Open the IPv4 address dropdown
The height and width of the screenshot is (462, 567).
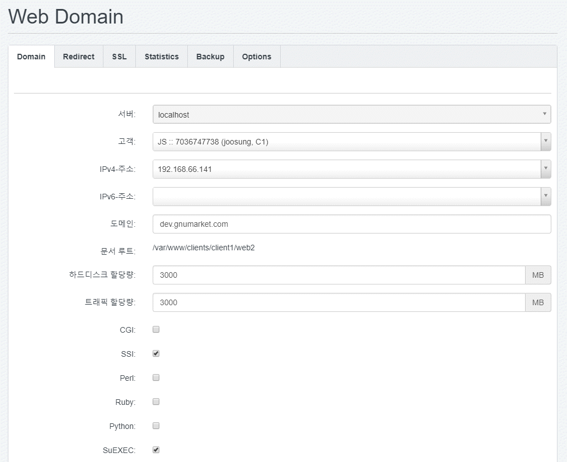pos(351,169)
